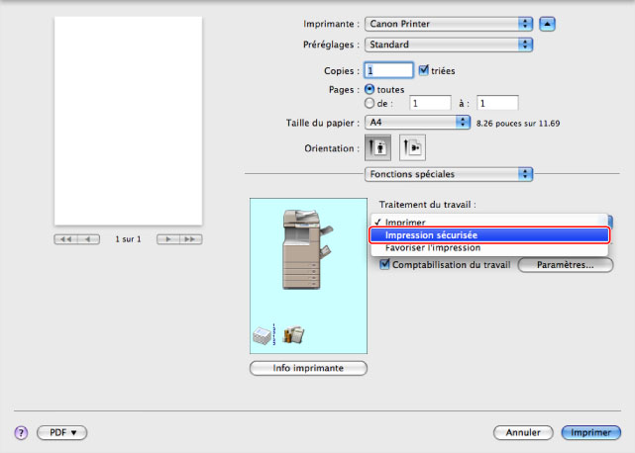Image resolution: width=635 pixels, height=453 pixels.
Task: Open Taille du papier A4 dropdown
Action: [416, 122]
